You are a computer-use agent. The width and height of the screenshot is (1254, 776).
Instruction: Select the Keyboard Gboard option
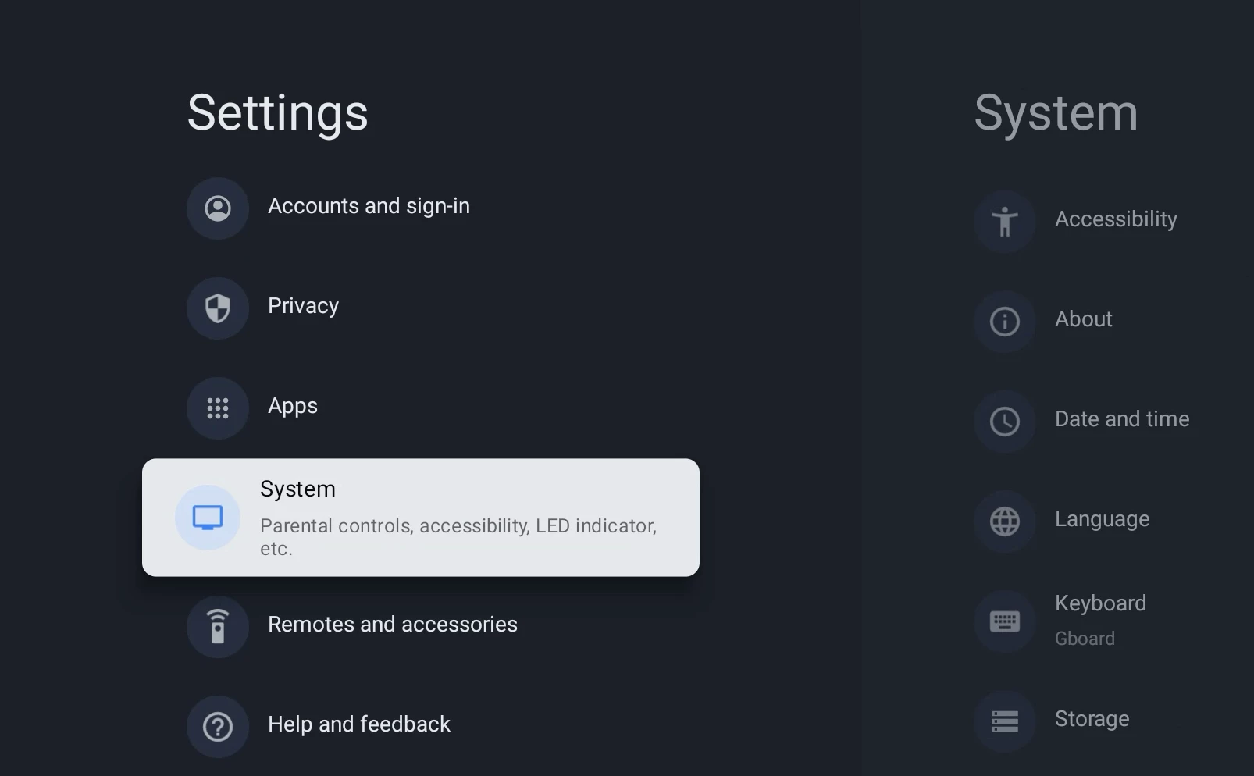1100,620
